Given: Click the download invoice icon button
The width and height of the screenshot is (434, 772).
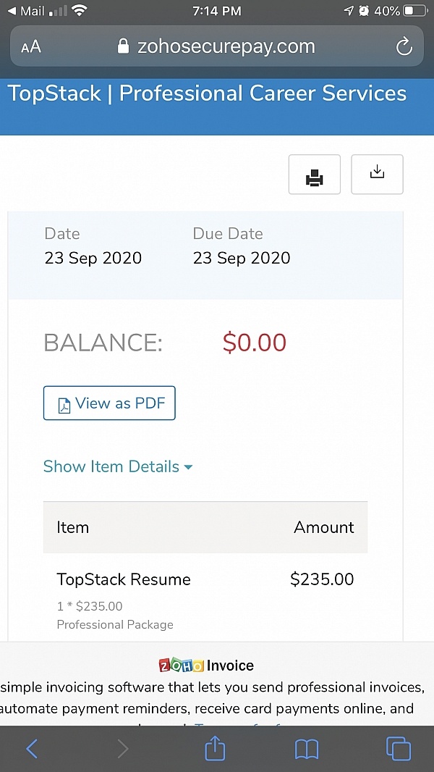Looking at the screenshot, I should point(377,175).
